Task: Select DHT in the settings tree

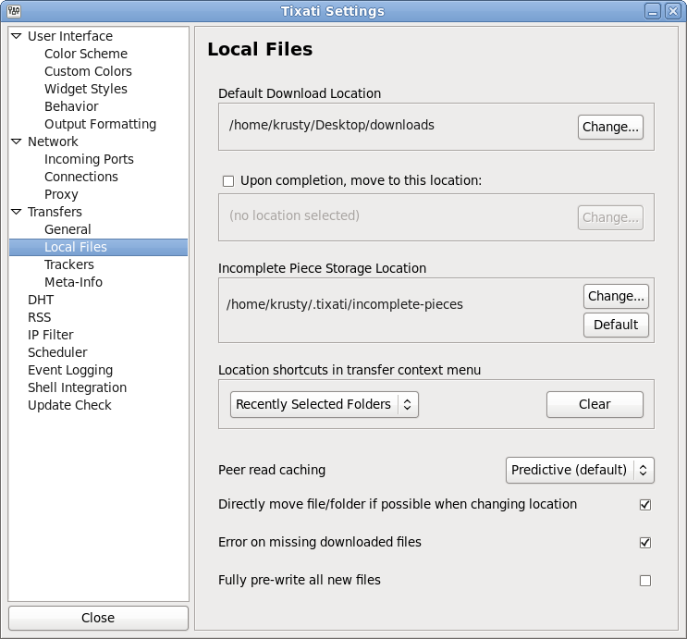Action: coord(41,300)
